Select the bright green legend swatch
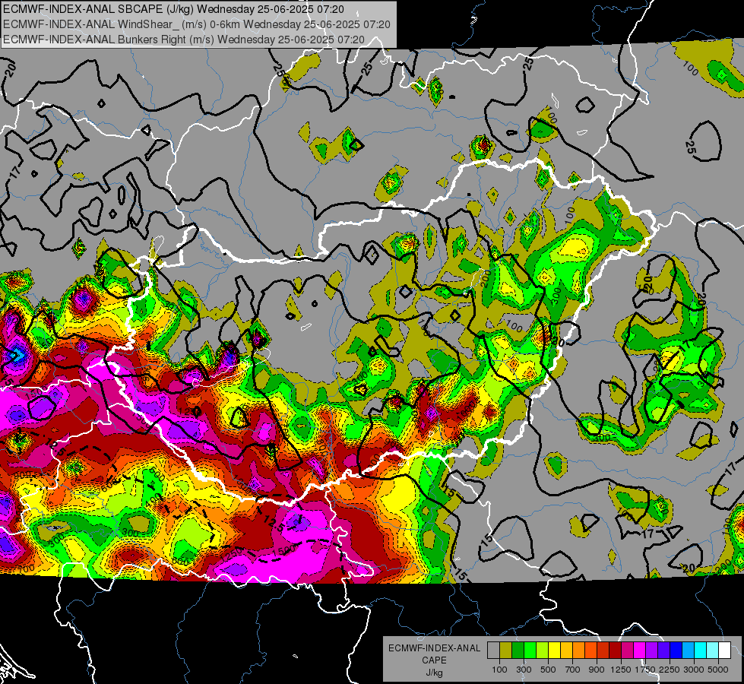This screenshot has height=684, width=744. pos(530,651)
